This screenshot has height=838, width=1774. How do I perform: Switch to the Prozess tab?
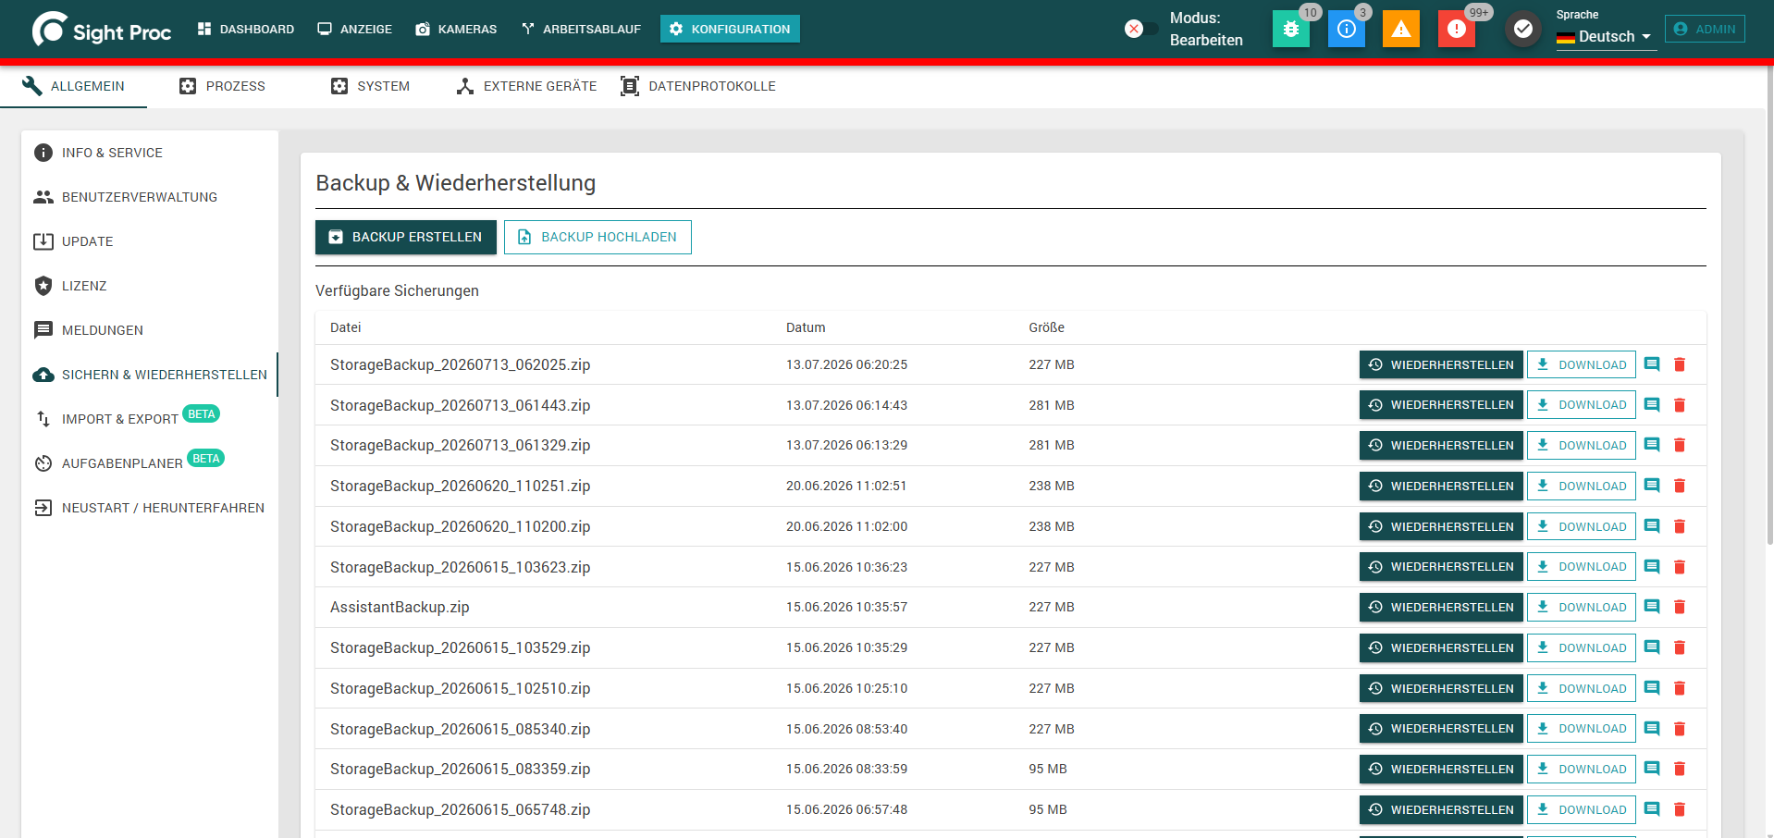coord(222,86)
